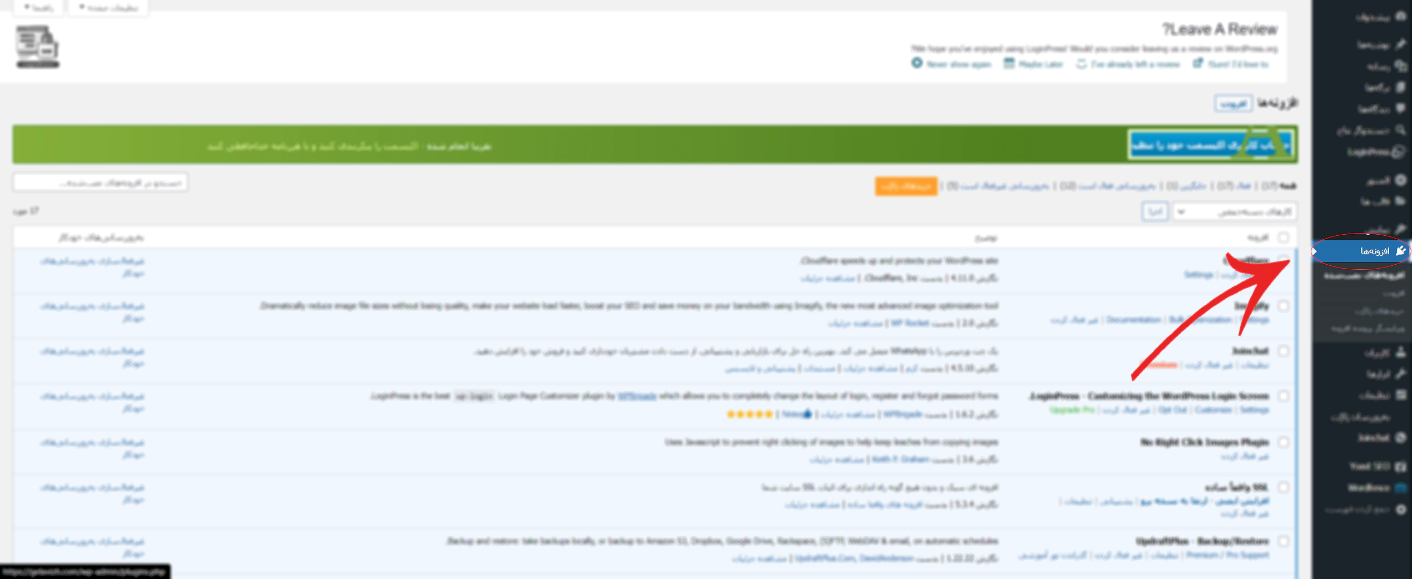The width and height of the screenshot is (1412, 579).
Task: Open Cloudflare plugin Settings link
Action: (x=1198, y=275)
